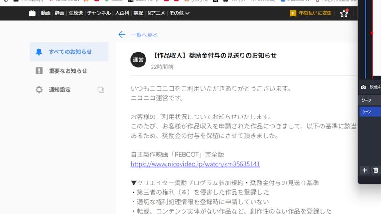Image resolution: width=381 pixels, height=214 pixels.
Task: Click the heading ▼クリエイター奨励プログラム参加規約
Action: tap(187, 183)
